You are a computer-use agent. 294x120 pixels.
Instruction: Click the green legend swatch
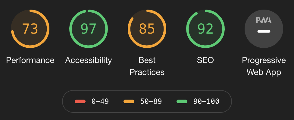182,101
